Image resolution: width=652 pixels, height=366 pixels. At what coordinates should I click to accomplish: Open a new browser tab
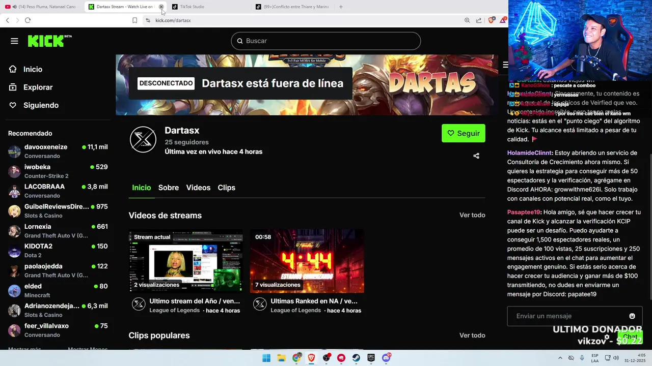(x=341, y=7)
